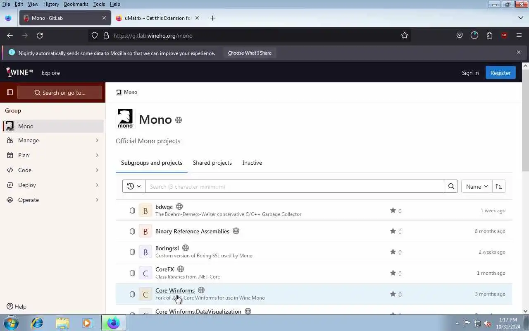Click globe icon next to bdwgc

[x=179, y=206]
